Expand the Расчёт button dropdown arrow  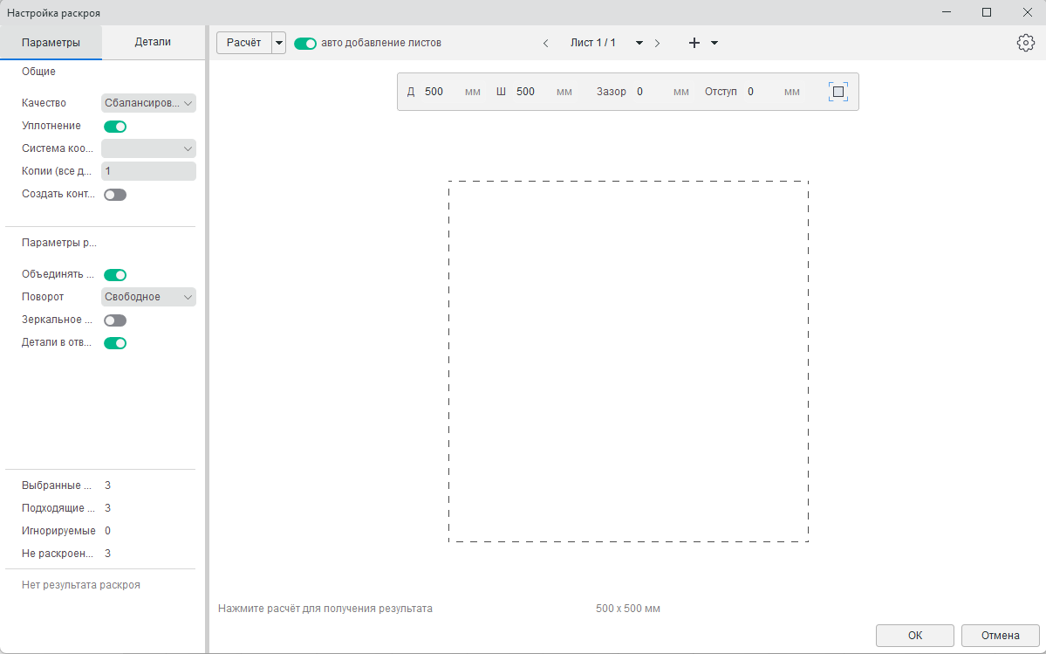pos(279,43)
